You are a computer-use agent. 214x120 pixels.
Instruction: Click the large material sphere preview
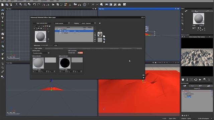point(40,36)
